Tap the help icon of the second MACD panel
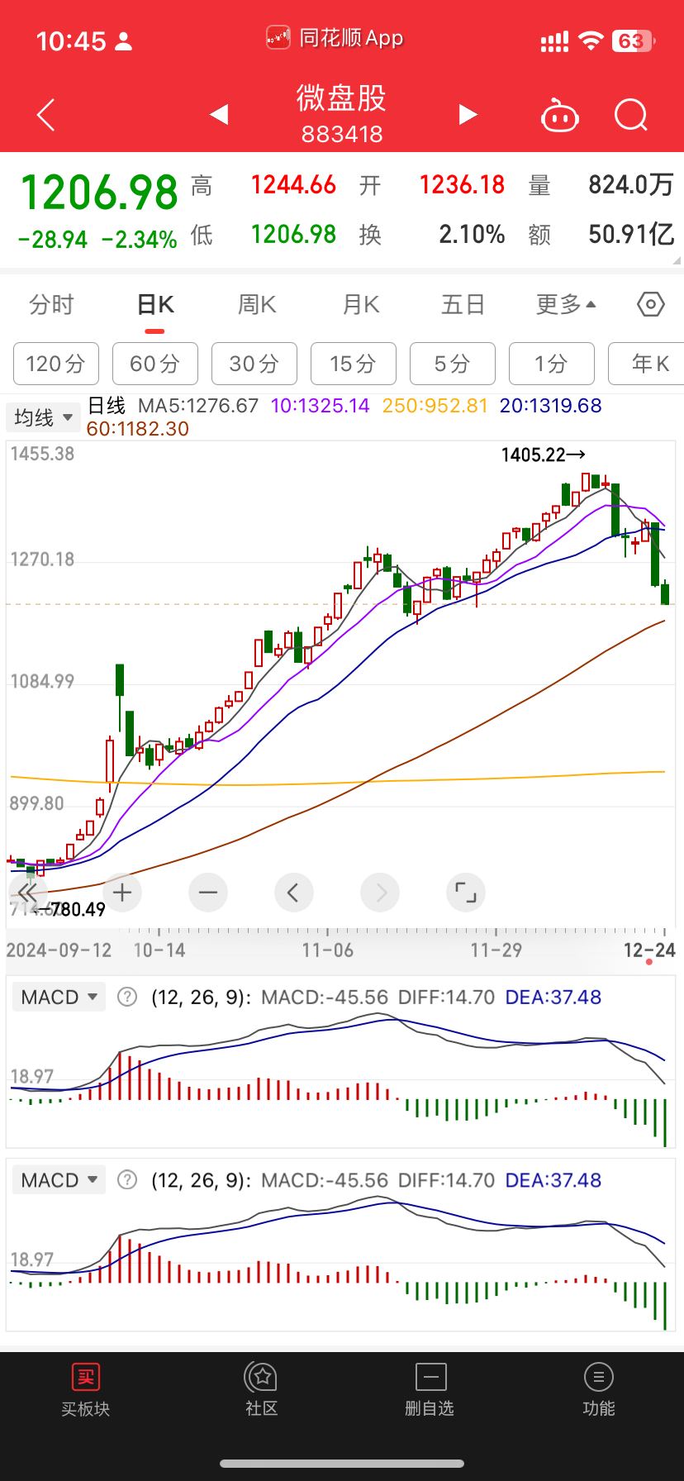The height and width of the screenshot is (1481, 684). pyautogui.click(x=127, y=1180)
